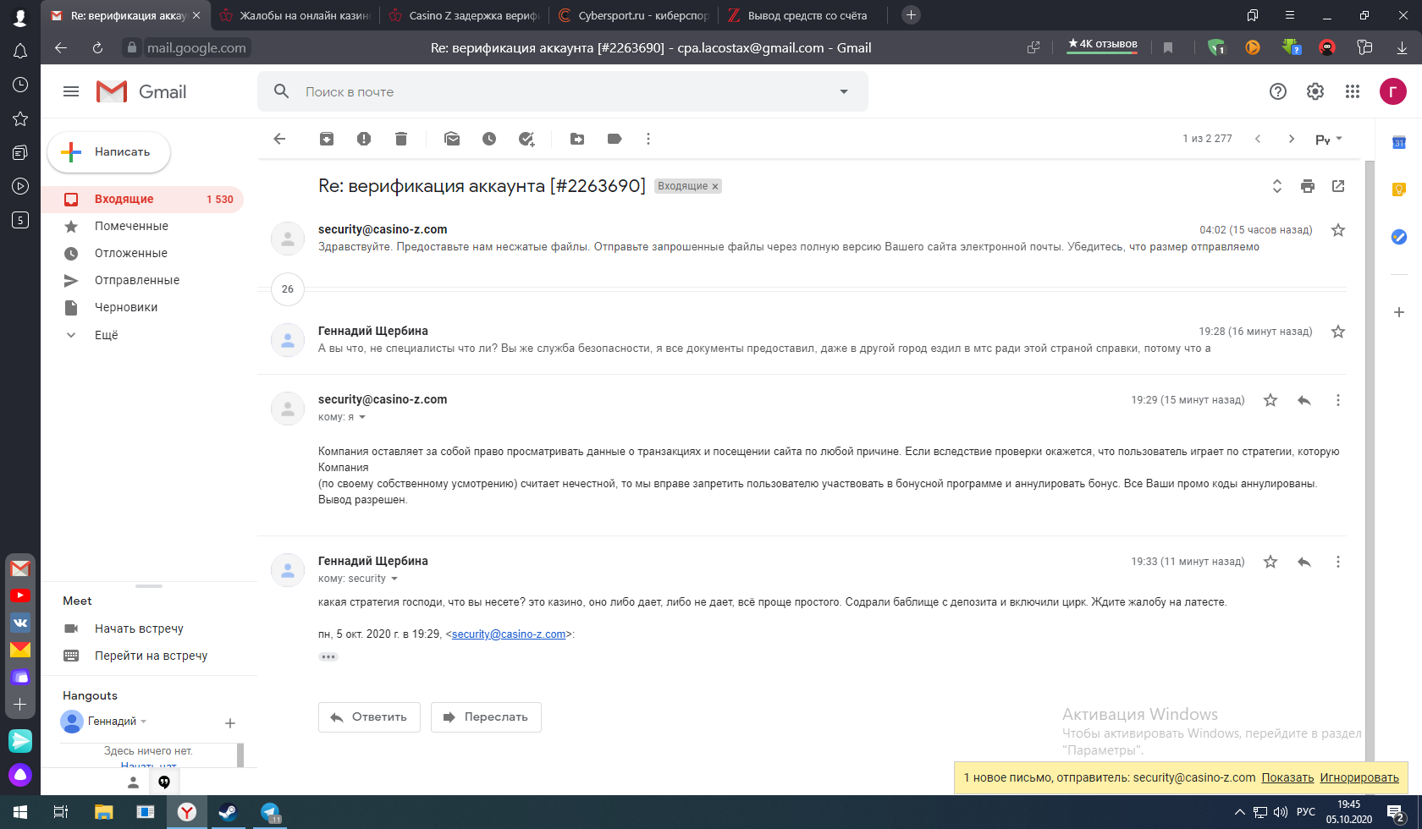Print the whole conversation

pyautogui.click(x=1308, y=186)
